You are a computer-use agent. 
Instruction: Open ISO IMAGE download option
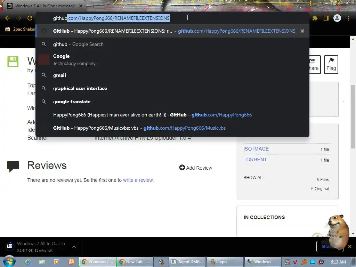[256, 149]
